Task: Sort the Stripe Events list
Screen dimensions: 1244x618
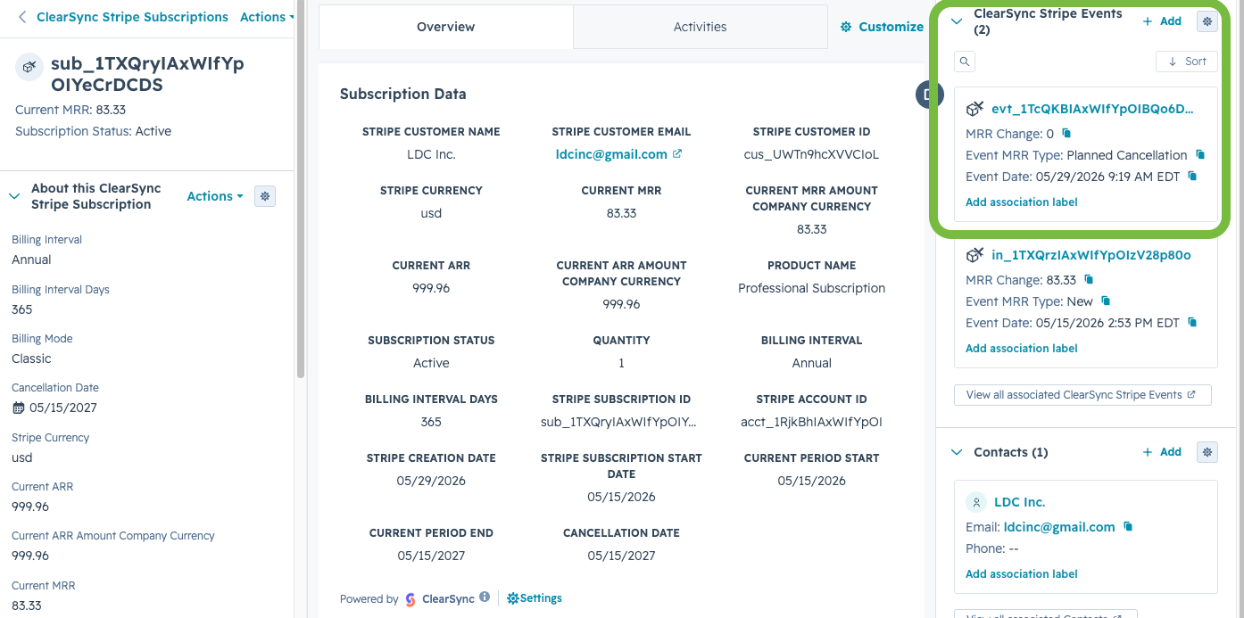Action: (1187, 62)
